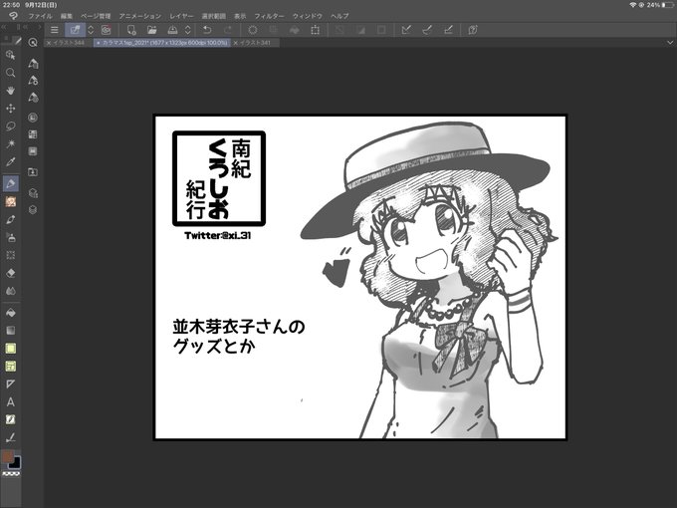Expand the stepper beside the Save icon

(188, 30)
